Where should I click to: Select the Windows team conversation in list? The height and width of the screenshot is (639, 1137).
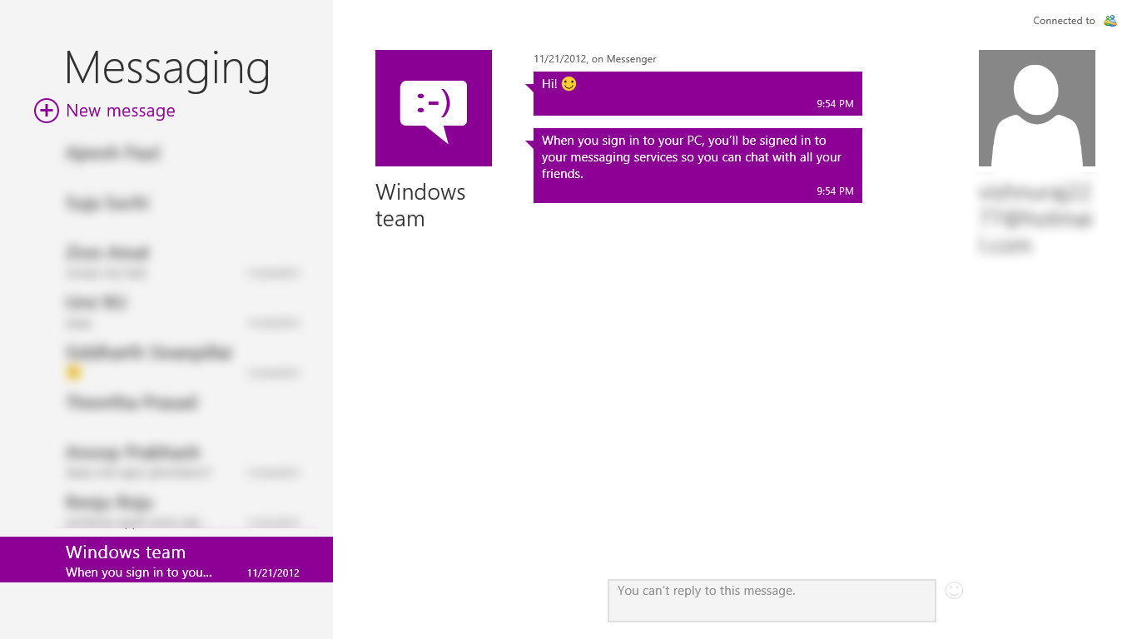(166, 559)
